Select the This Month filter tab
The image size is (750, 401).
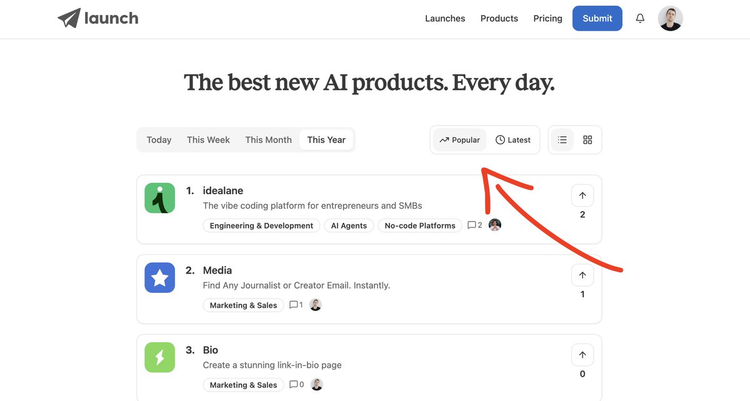(268, 139)
